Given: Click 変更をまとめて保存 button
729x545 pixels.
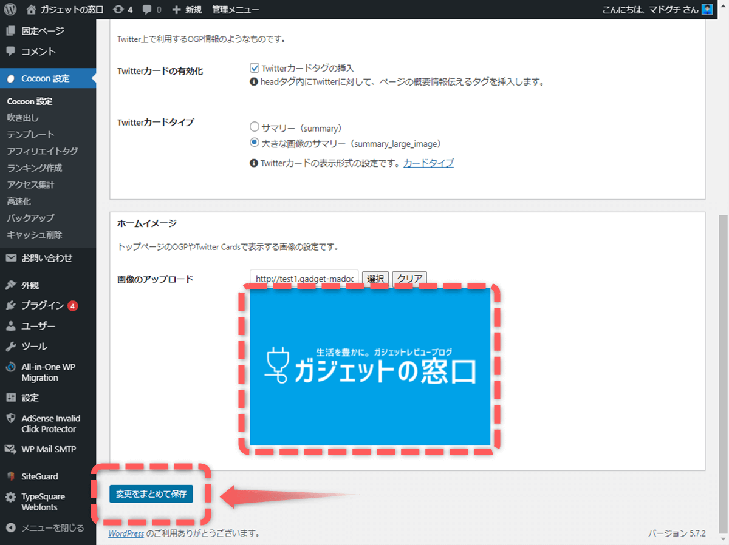Looking at the screenshot, I should (151, 494).
